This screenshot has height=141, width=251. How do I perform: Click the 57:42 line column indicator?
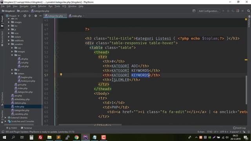coord(209,132)
